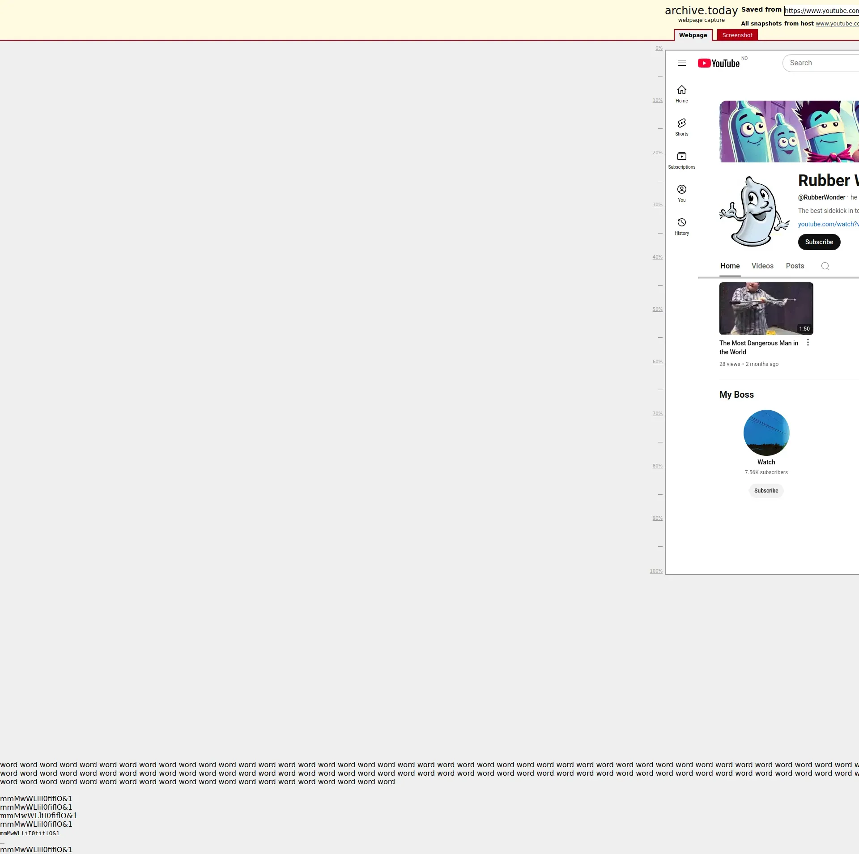
Task: Open the video's three-dot options menu
Action: point(808,343)
